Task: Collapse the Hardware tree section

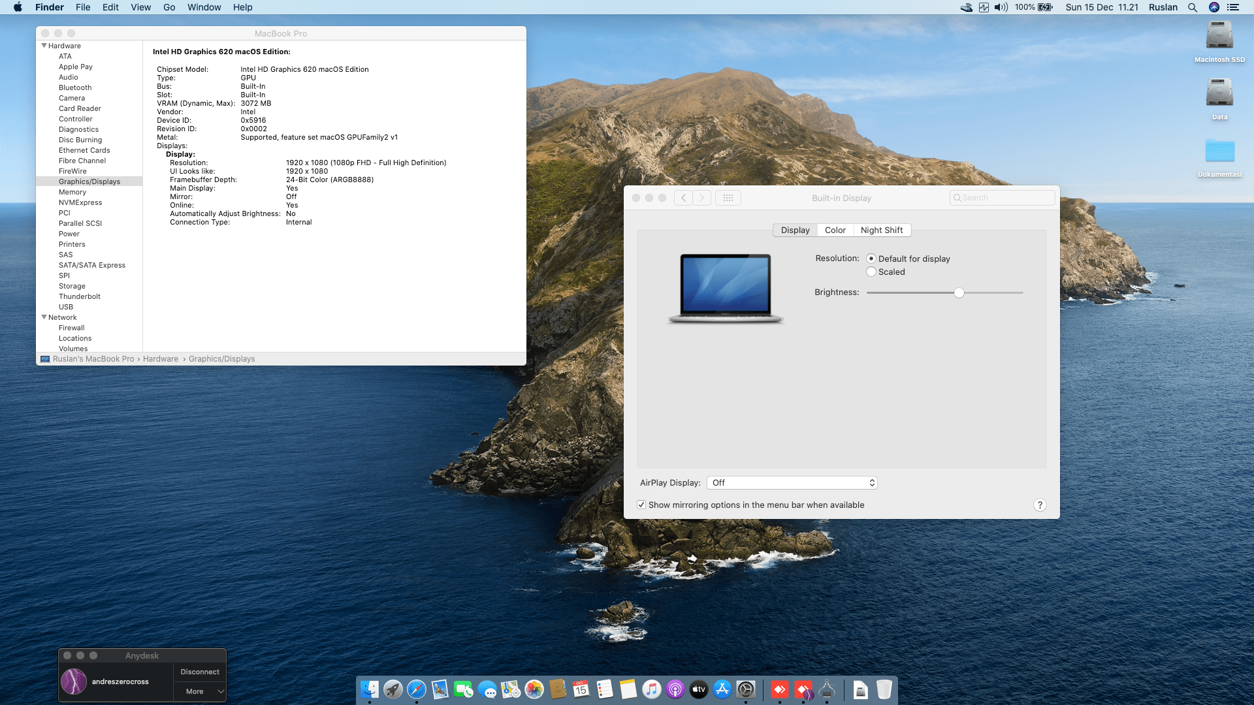Action: (x=44, y=46)
